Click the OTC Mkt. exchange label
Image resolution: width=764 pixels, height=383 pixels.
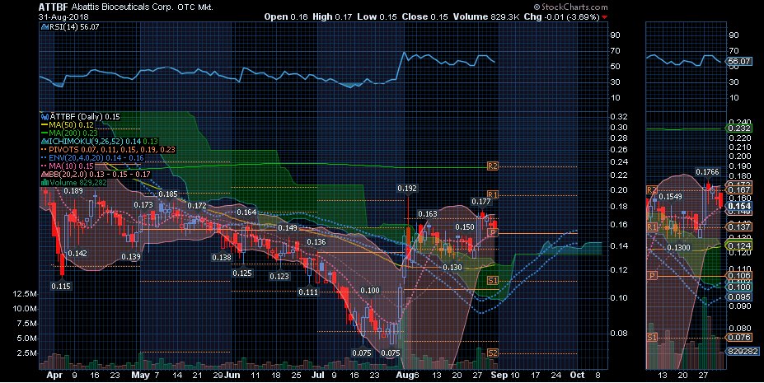[195, 7]
